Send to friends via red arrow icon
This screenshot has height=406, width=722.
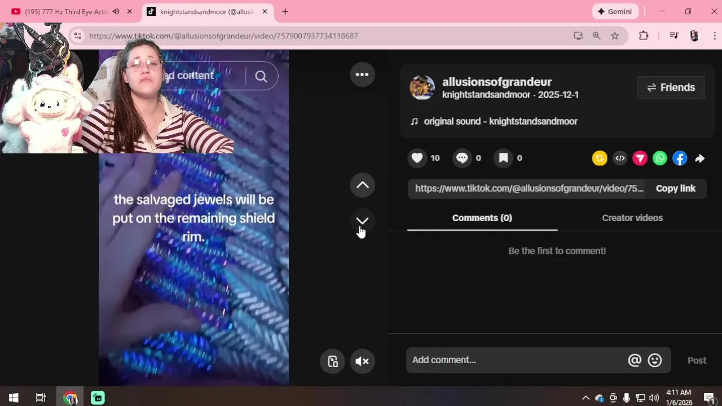[x=640, y=158]
